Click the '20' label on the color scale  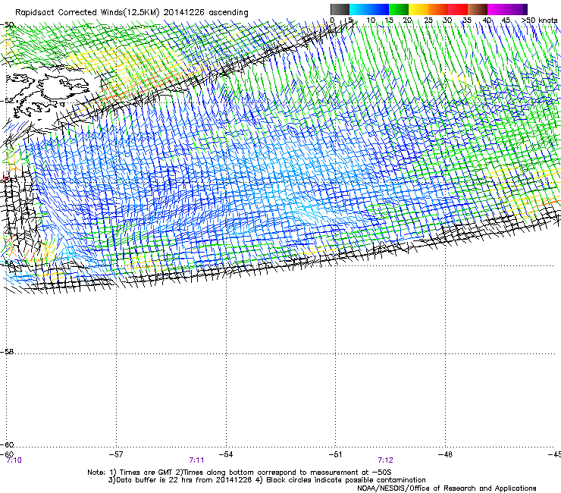click(x=407, y=20)
